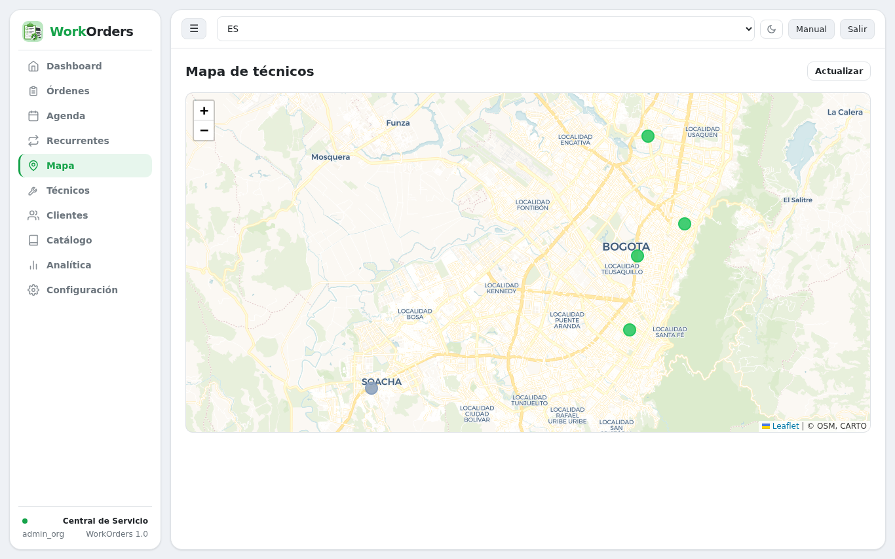
Task: Click the Clientes people icon
Action: coord(33,215)
